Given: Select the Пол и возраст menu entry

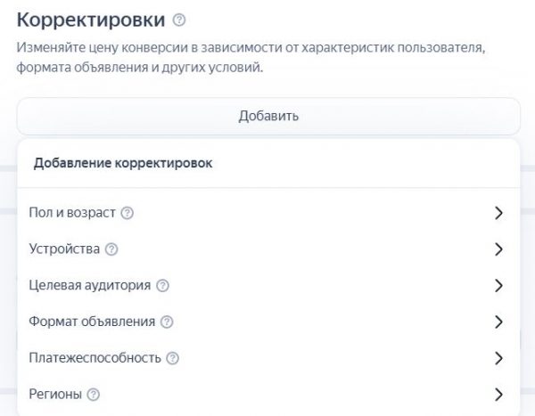Looking at the screenshot, I should coord(73,213).
